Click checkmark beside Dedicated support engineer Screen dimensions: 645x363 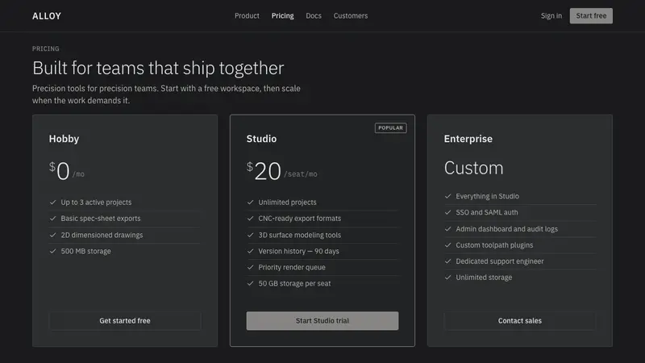click(x=448, y=261)
